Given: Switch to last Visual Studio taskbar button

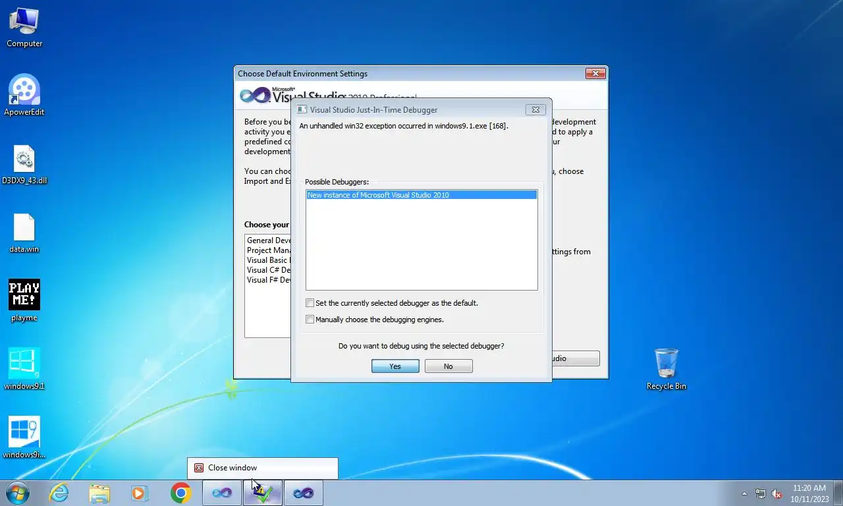Looking at the screenshot, I should 303,493.
